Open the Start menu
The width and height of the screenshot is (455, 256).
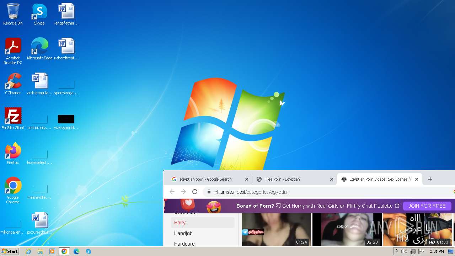pyautogui.click(x=10, y=251)
